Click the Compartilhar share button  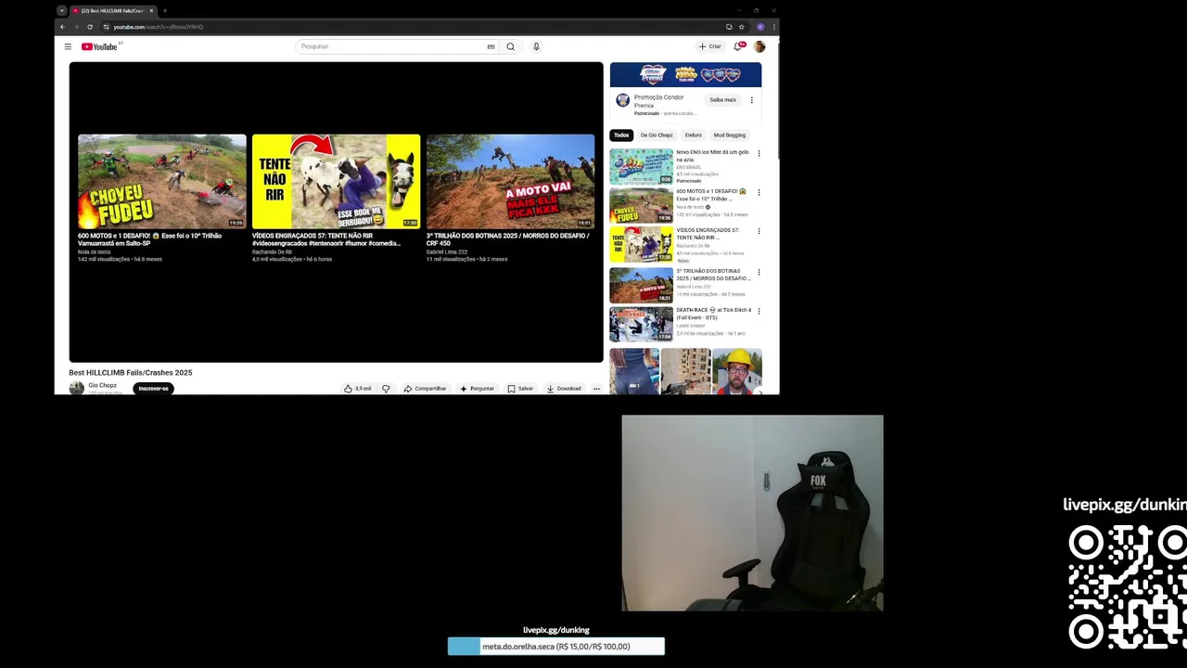426,389
